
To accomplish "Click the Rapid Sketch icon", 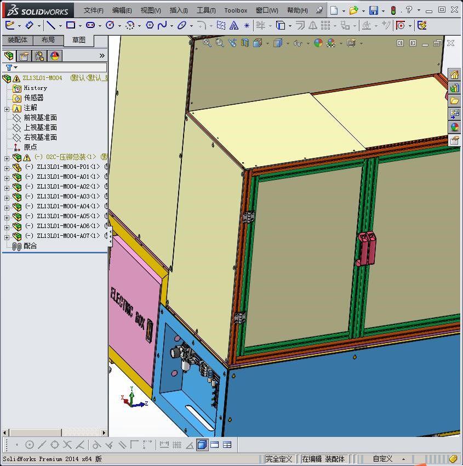I will [x=422, y=26].
